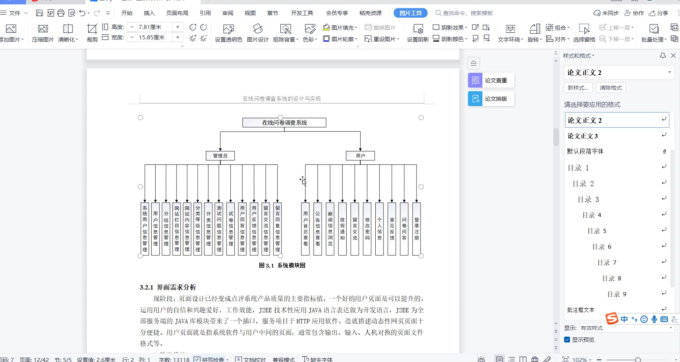680x362 pixels.
Task: Click the 论文查重 button
Action: 490,80
